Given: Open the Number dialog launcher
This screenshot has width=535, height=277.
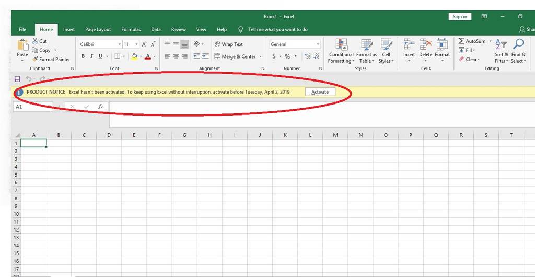Looking at the screenshot, I should tap(321, 68).
